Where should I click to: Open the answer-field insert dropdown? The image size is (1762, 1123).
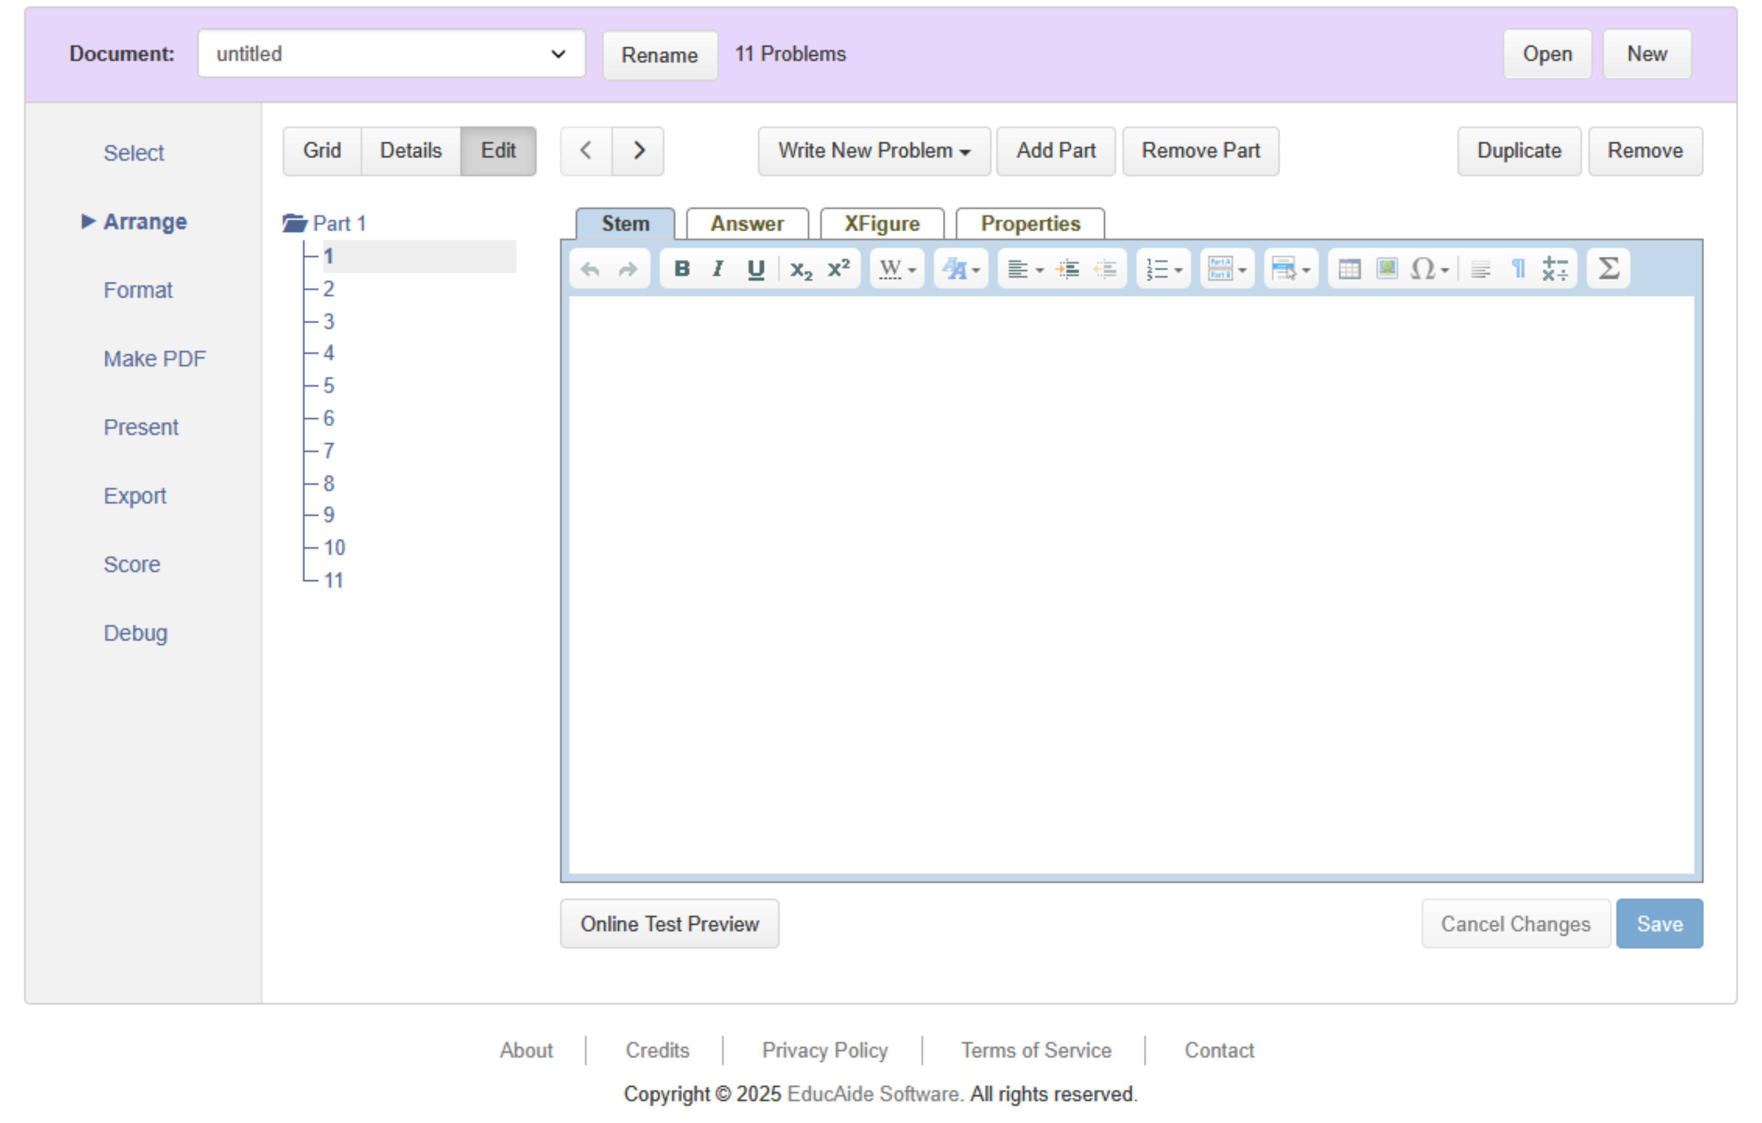(x=1291, y=269)
